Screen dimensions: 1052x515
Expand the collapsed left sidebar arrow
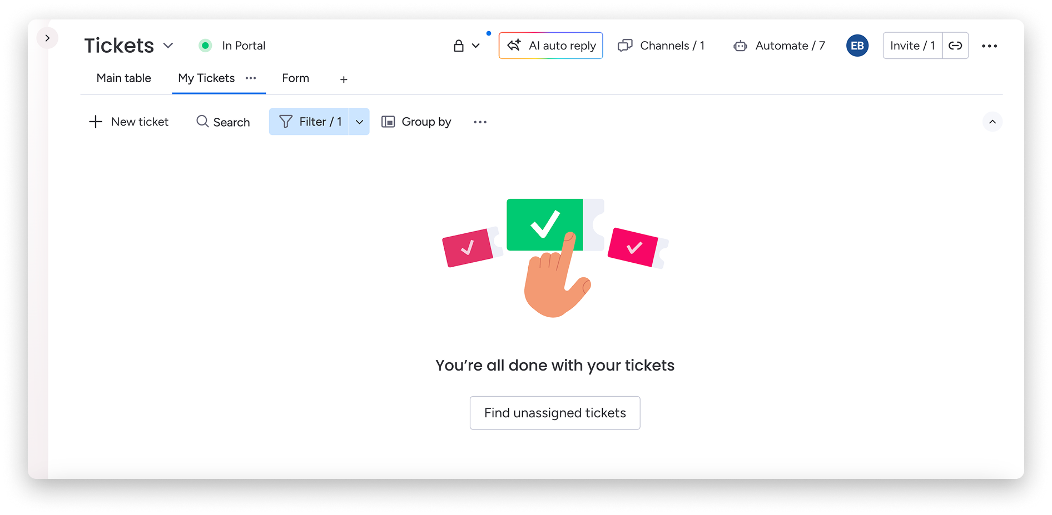(x=47, y=38)
